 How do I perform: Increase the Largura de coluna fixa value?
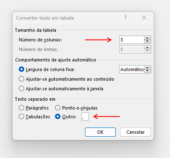tap(147, 68)
